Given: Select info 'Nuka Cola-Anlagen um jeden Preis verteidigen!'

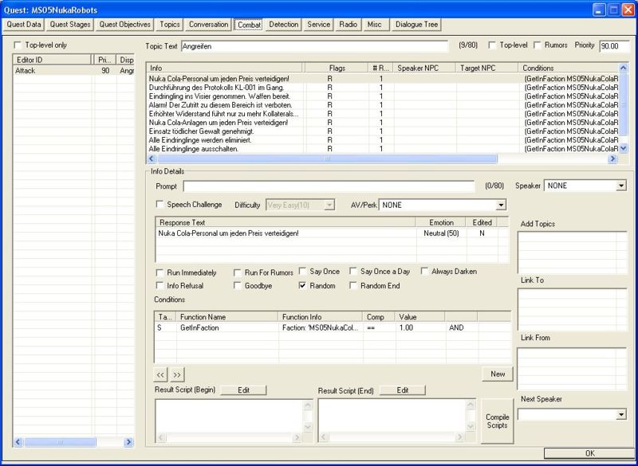Looking at the screenshot, I should pyautogui.click(x=382, y=123).
